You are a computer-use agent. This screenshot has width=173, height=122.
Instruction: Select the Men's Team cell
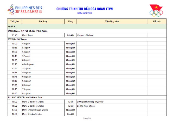point(43,35)
